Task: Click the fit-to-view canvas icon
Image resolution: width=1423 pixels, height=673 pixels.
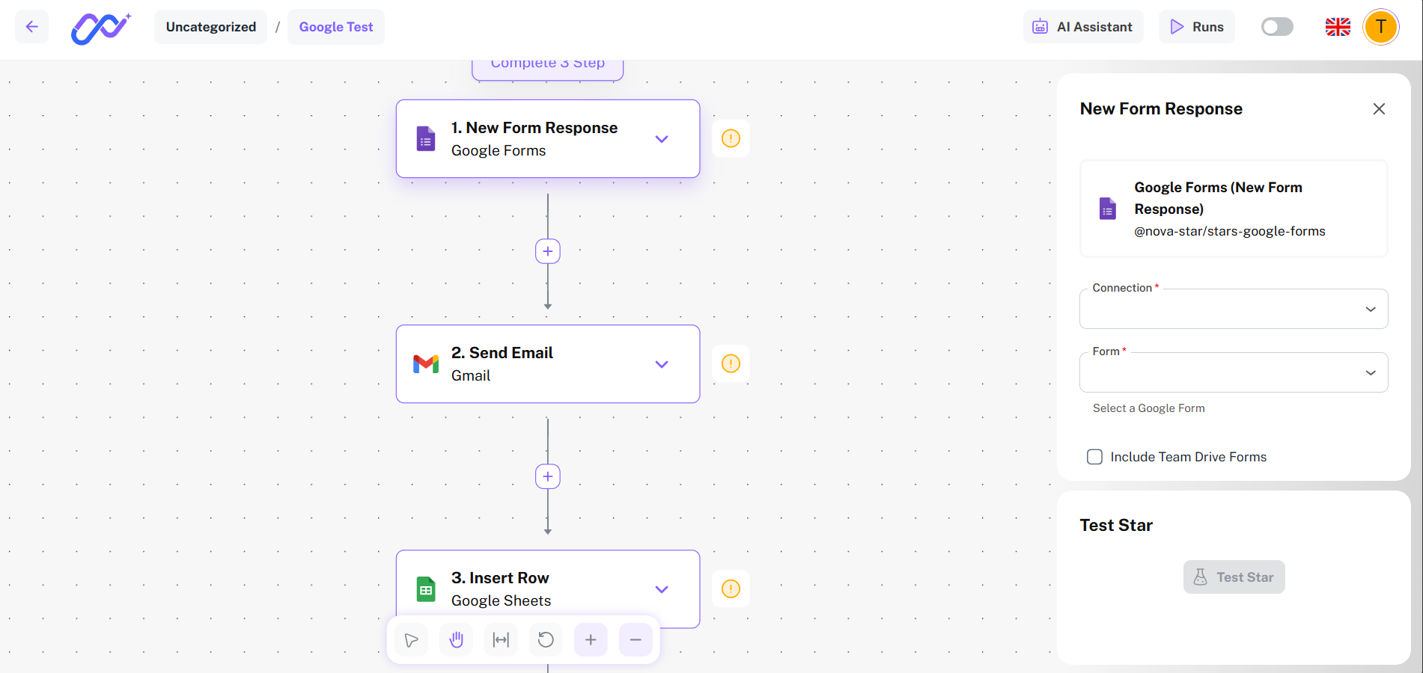Action: [x=500, y=639]
